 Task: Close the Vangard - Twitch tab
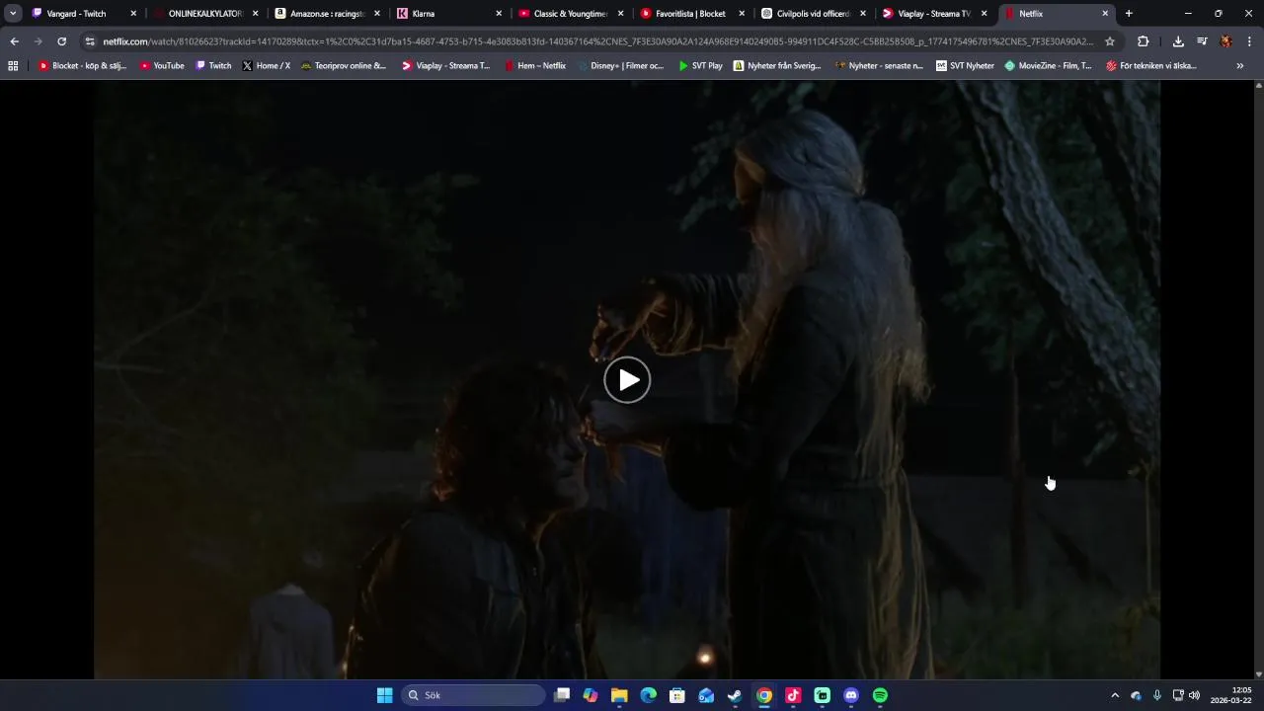(x=133, y=14)
